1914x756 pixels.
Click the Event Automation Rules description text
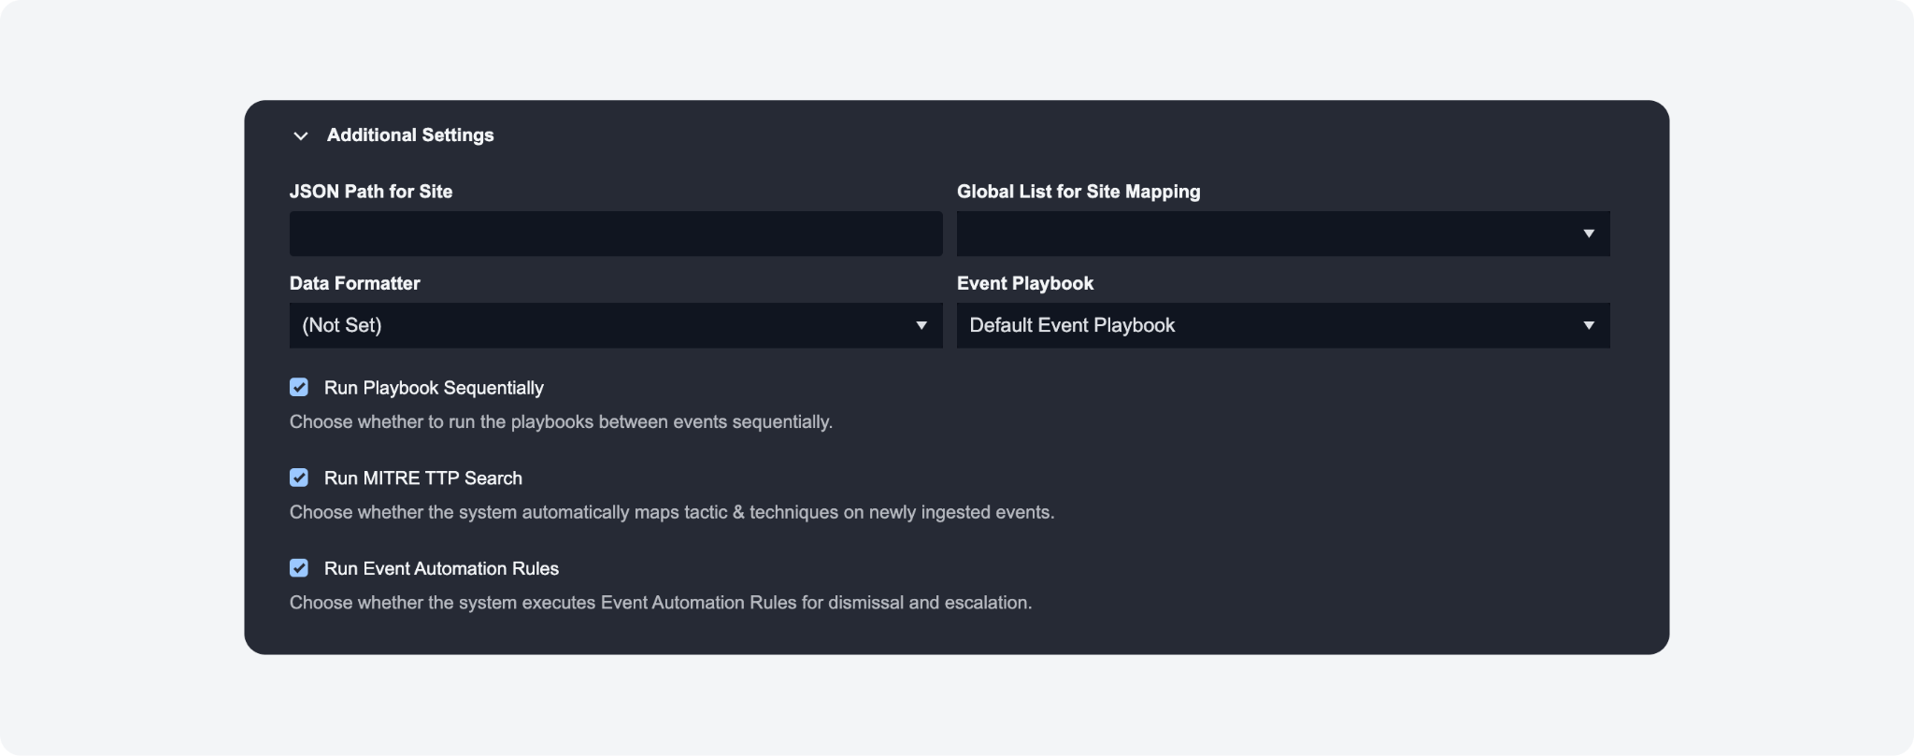click(661, 603)
